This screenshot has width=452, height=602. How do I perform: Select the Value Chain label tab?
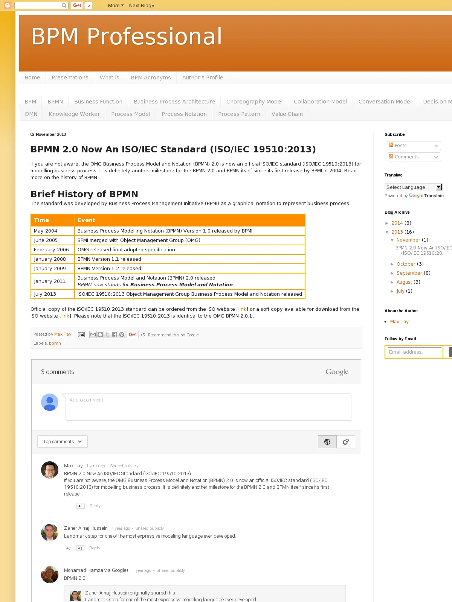point(287,114)
